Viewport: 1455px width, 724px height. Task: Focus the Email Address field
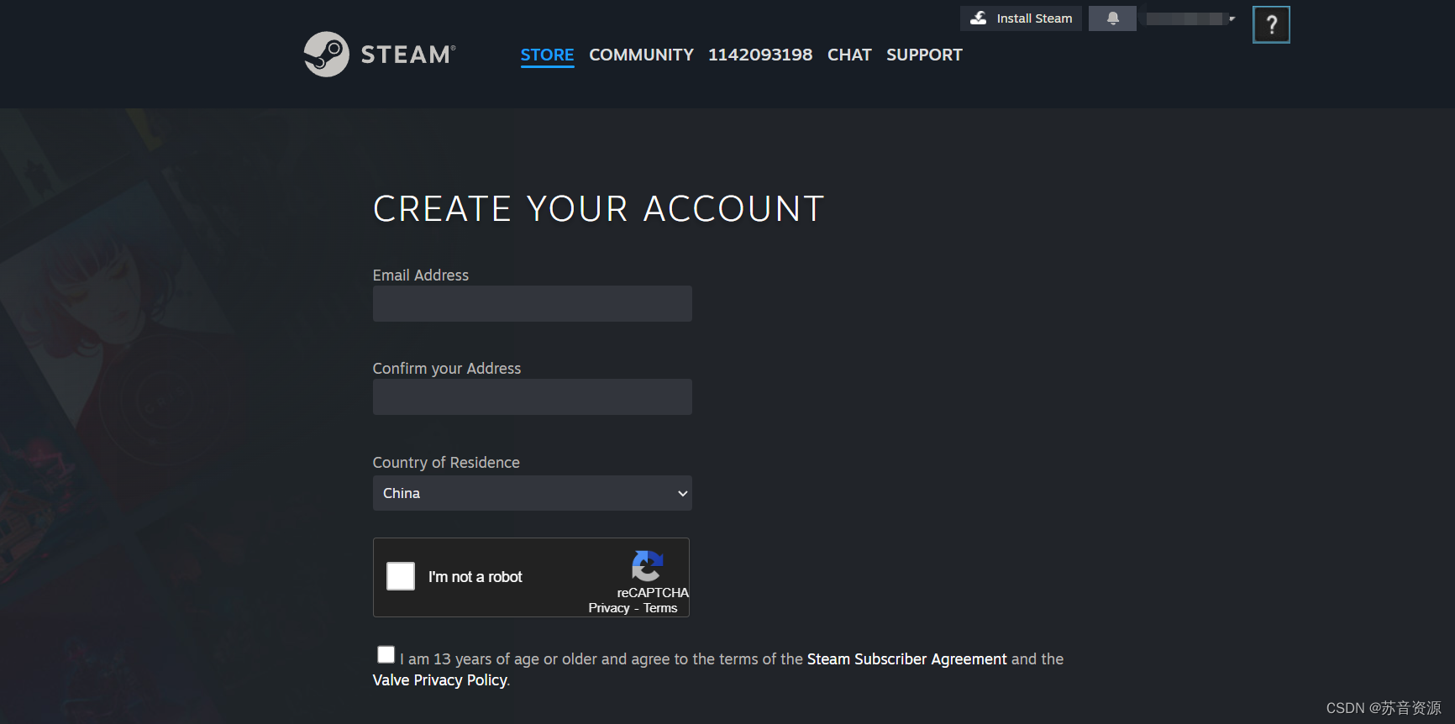coord(533,303)
